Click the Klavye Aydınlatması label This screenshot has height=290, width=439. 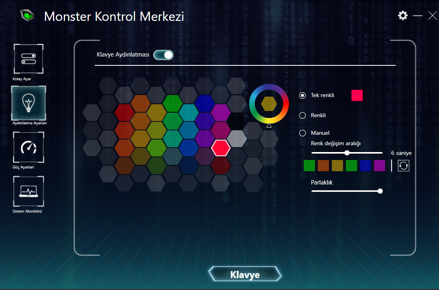[x=123, y=55]
